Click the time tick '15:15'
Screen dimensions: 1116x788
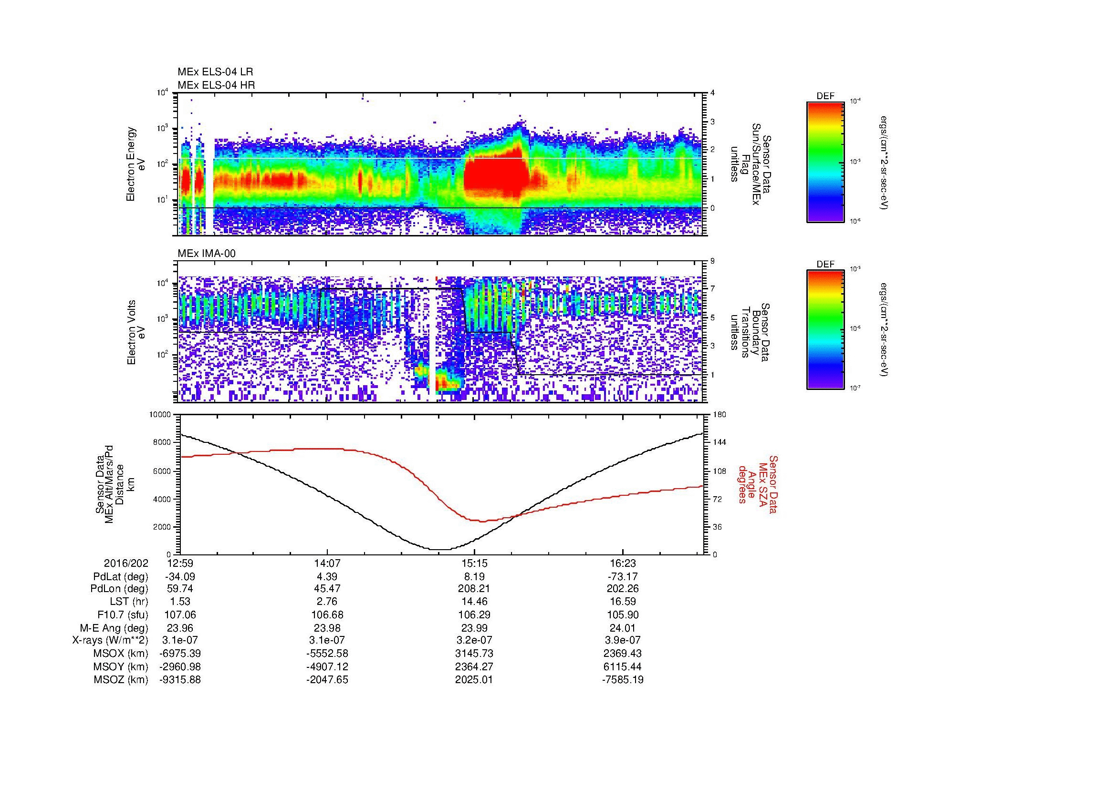tap(474, 563)
